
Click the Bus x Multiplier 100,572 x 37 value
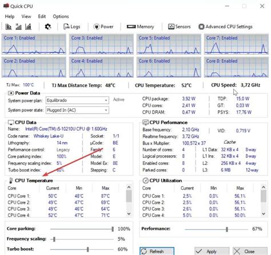click(x=194, y=143)
